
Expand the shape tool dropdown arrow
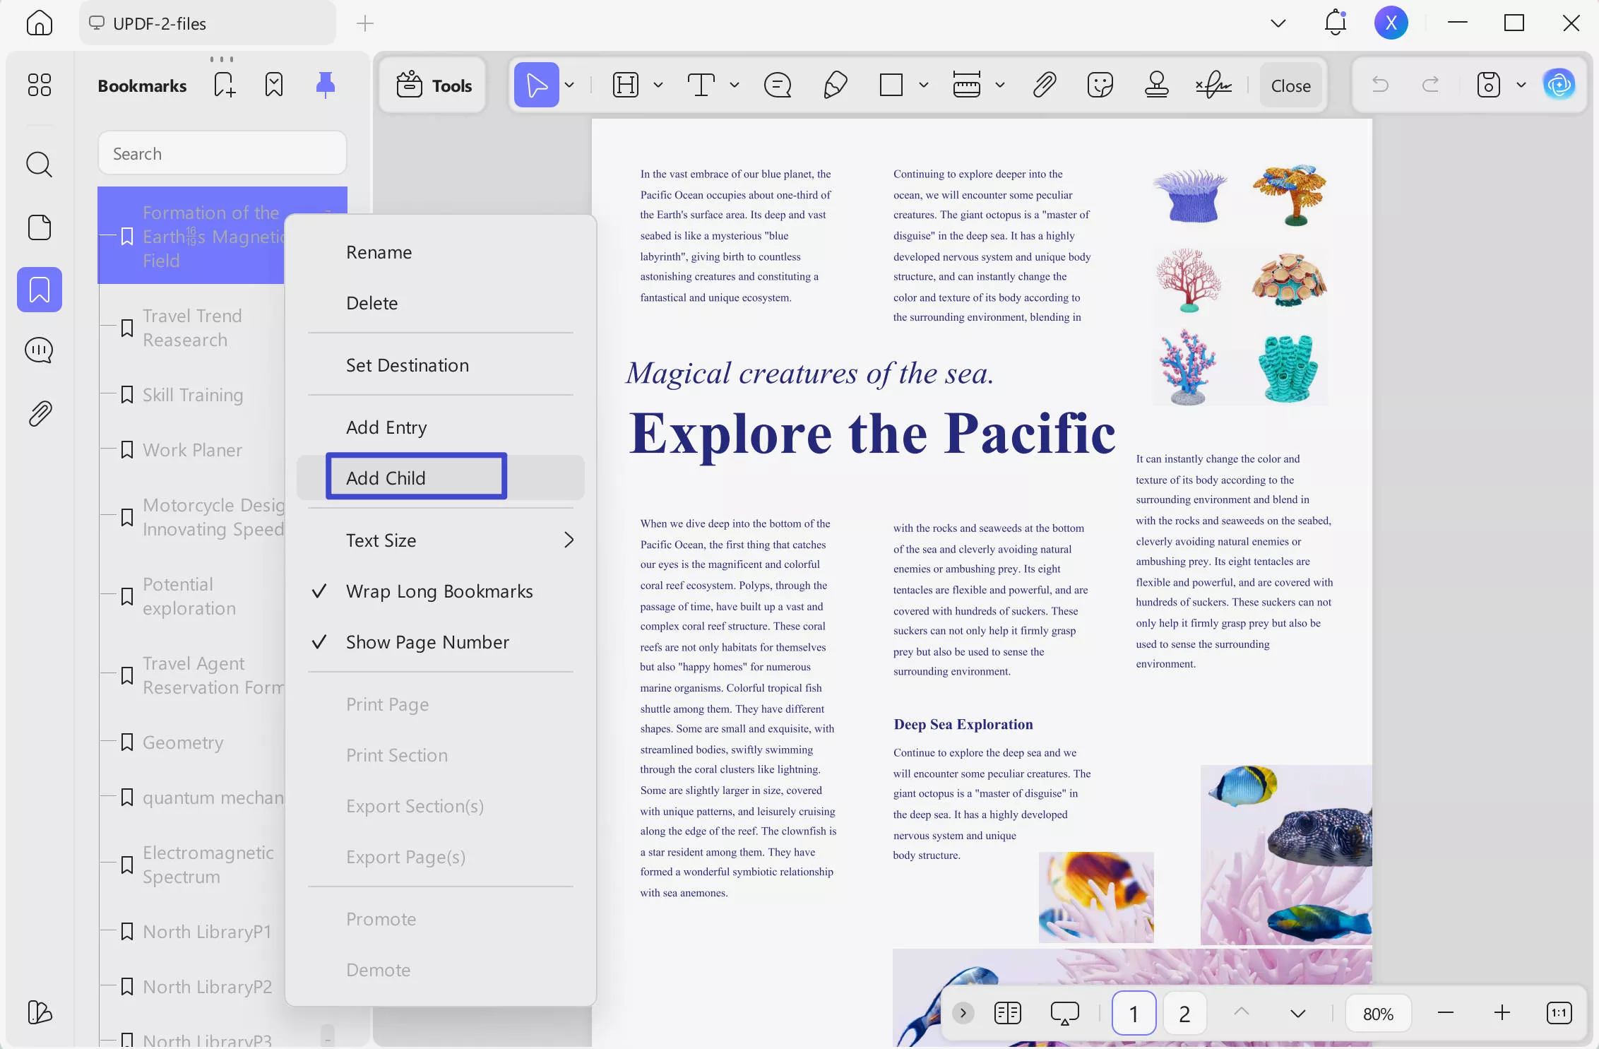tap(923, 85)
